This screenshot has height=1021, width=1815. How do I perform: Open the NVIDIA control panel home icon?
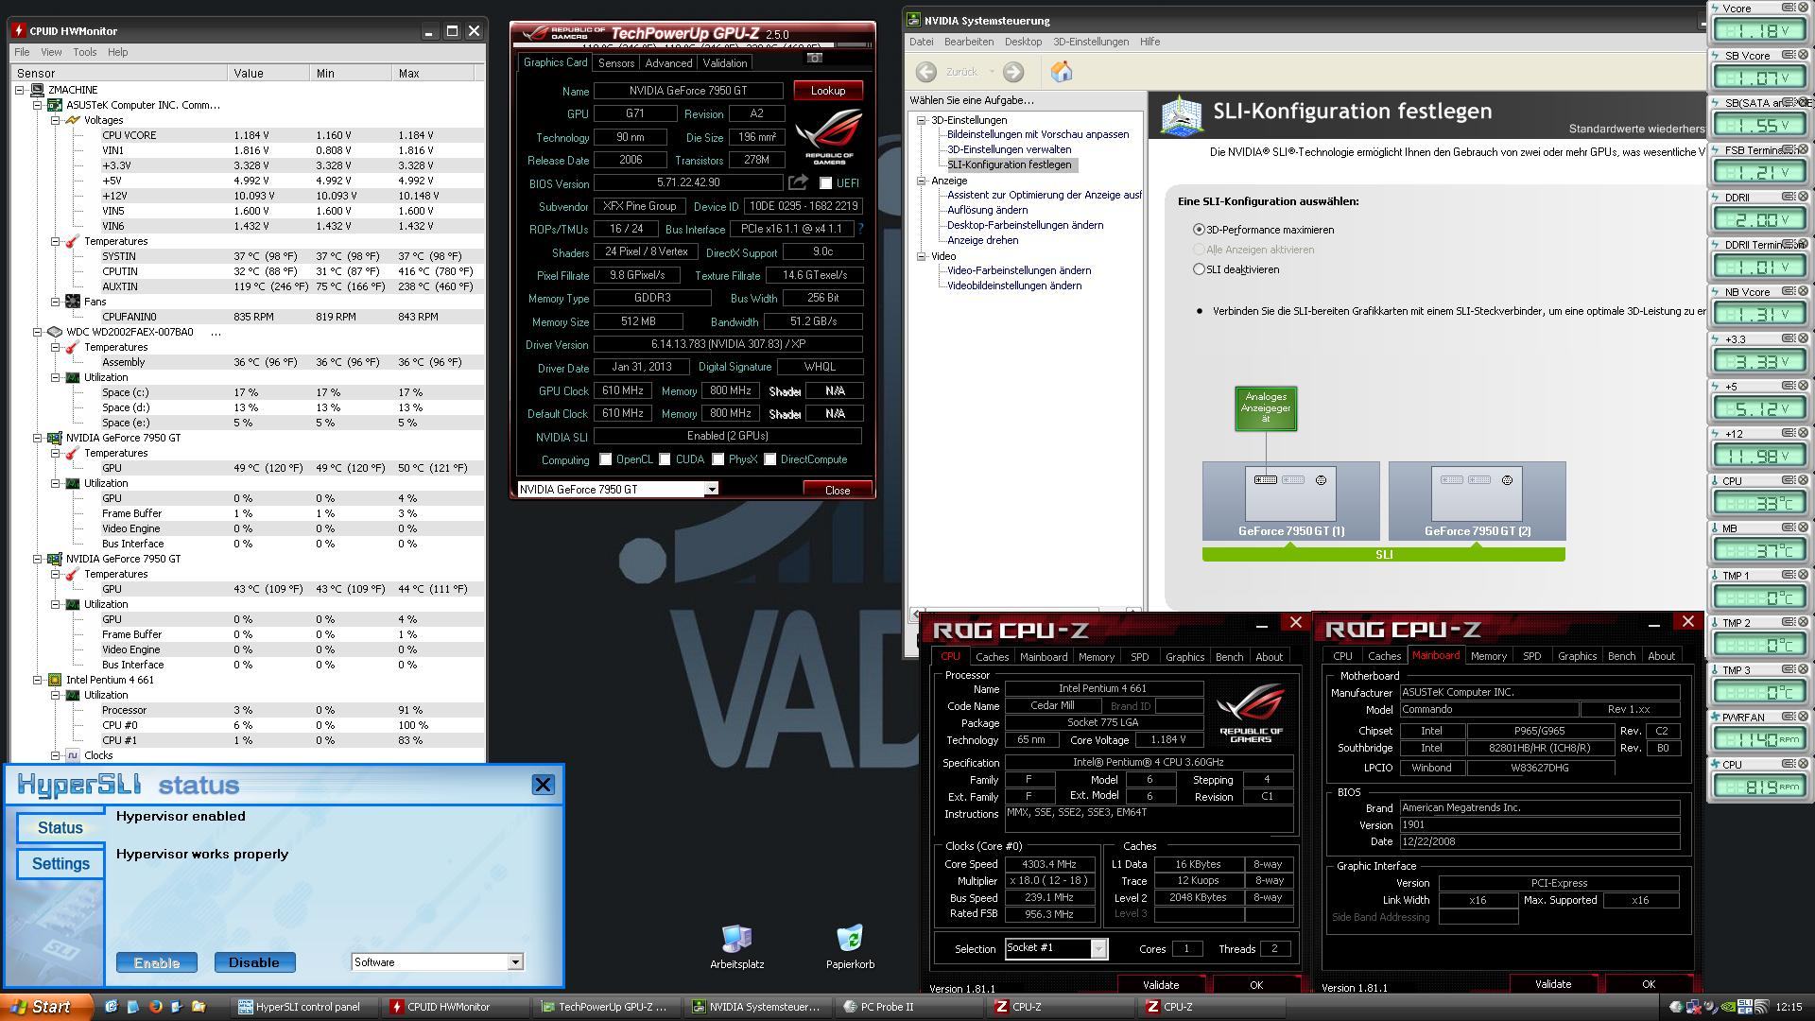(x=1062, y=72)
